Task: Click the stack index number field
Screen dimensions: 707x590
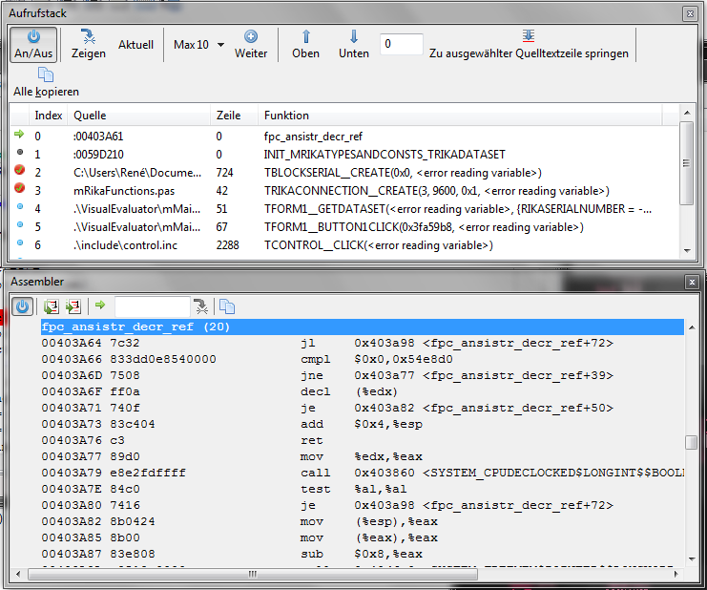Action: 401,44
